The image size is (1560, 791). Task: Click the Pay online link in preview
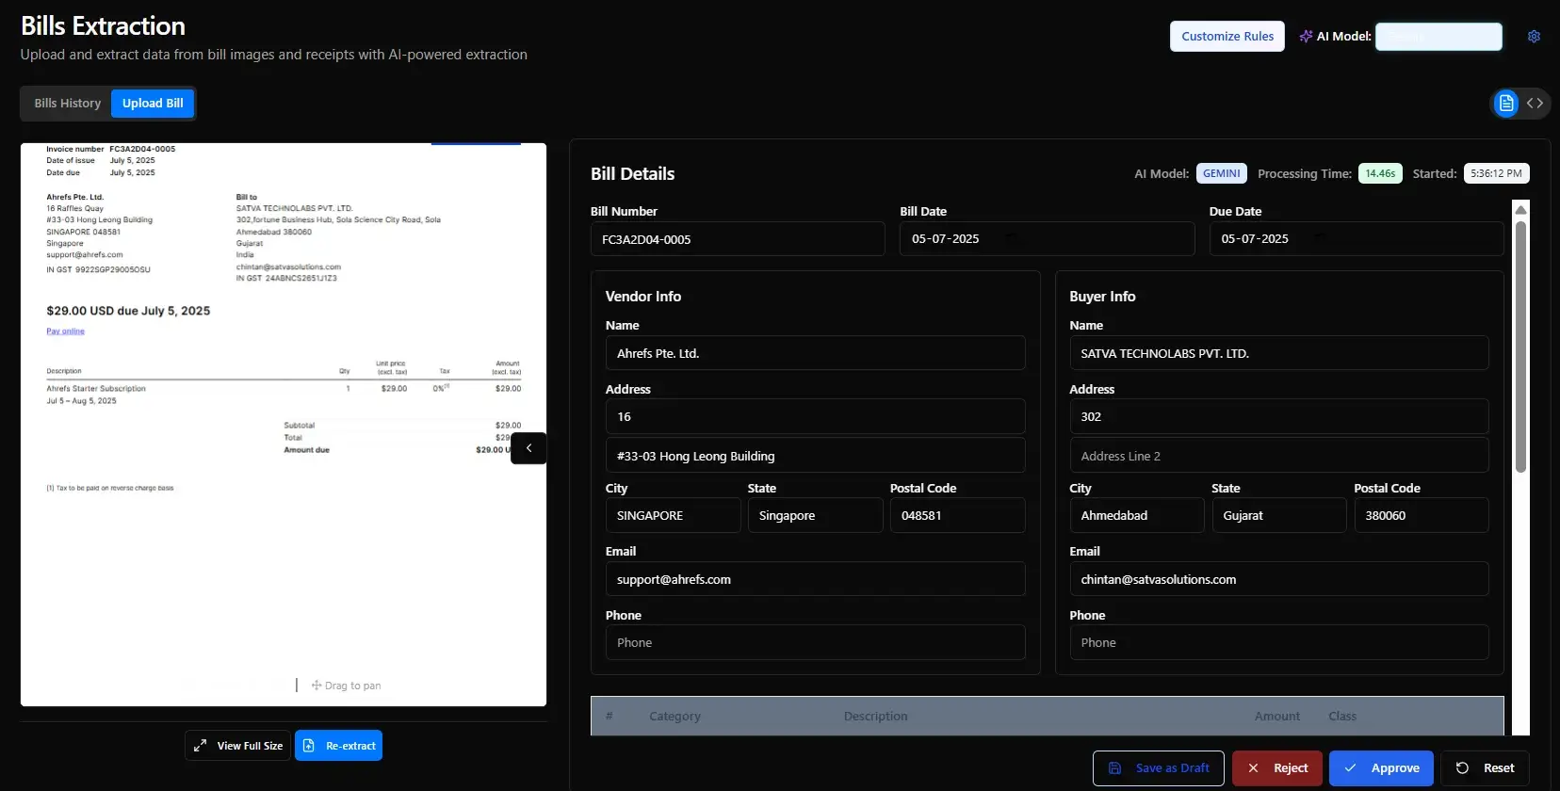coord(65,331)
